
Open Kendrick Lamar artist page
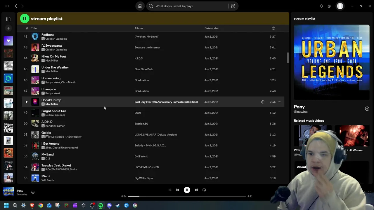[x=55, y=126]
